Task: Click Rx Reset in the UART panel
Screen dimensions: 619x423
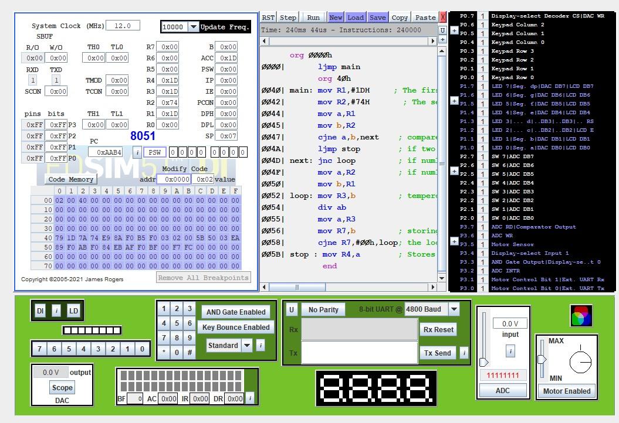Action: pyautogui.click(x=438, y=329)
